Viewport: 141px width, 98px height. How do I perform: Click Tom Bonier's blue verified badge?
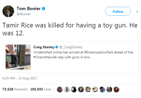44,9
